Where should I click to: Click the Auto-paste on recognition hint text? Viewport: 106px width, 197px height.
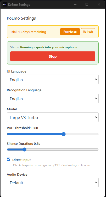point(51,165)
